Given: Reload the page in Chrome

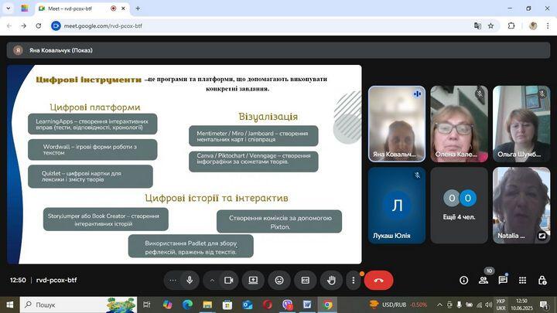Looking at the screenshot, I should (x=39, y=26).
